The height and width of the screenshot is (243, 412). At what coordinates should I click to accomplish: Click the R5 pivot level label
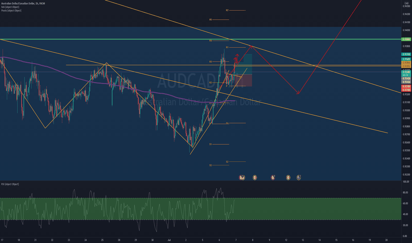point(210,20)
